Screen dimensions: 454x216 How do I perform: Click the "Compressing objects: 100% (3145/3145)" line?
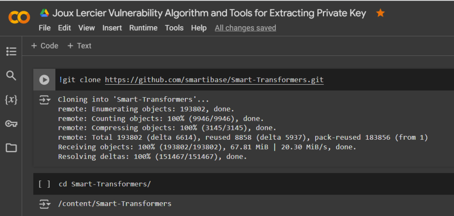point(167,128)
